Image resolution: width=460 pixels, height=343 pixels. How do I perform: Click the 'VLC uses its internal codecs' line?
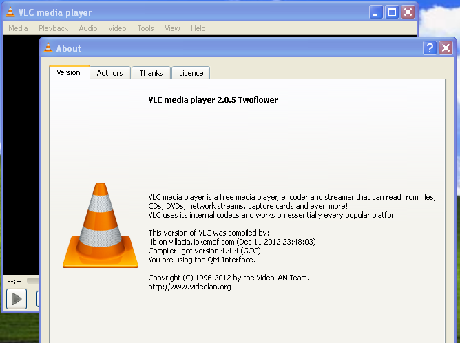point(275,215)
